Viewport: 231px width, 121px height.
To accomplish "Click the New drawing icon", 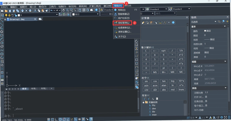I will pyautogui.click(x=2, y=11).
